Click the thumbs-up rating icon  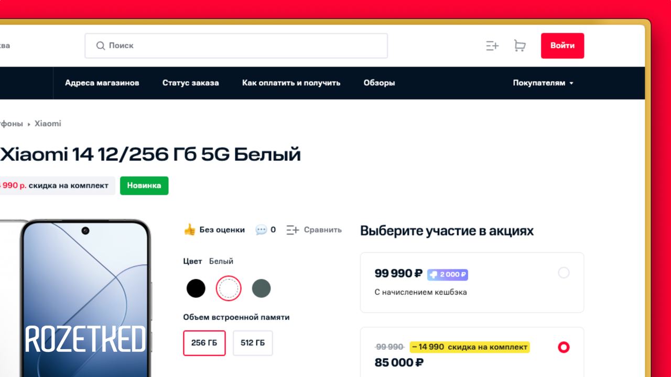point(189,229)
